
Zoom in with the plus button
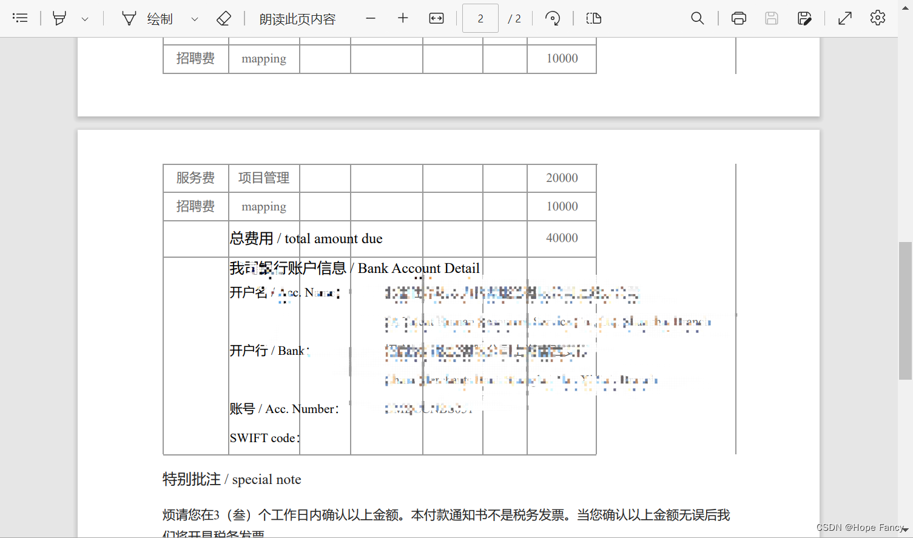pyautogui.click(x=403, y=18)
